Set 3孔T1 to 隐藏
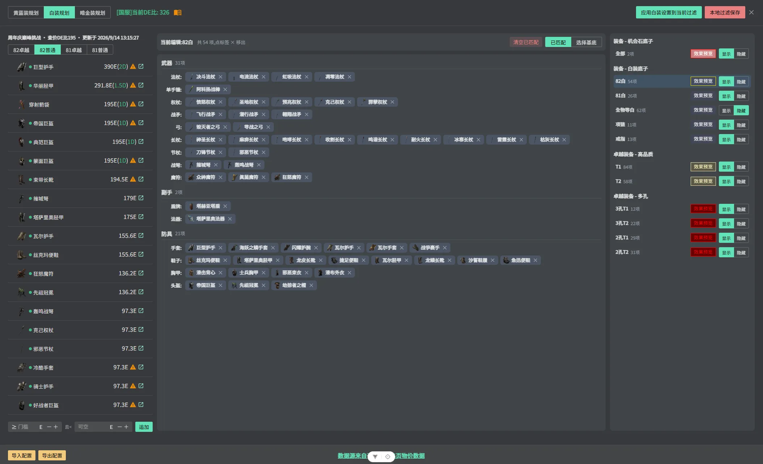The width and height of the screenshot is (763, 464). [741, 209]
